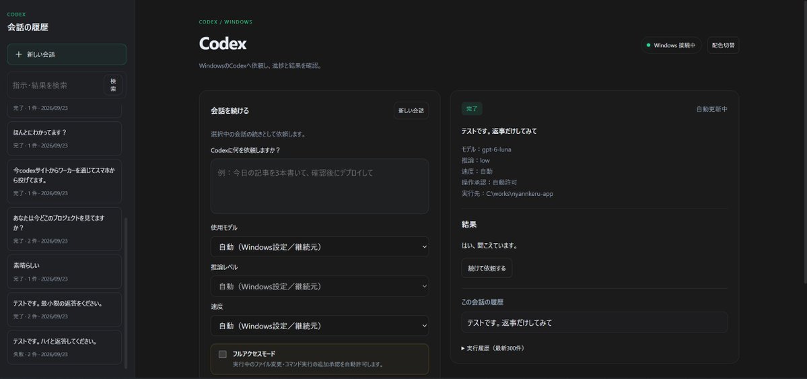Click the 失敗・2件 status under the last conversation
This screenshot has width=807, height=379.
click(25, 354)
